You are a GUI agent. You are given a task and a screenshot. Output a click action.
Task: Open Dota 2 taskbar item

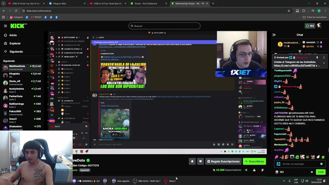tap(170, 181)
